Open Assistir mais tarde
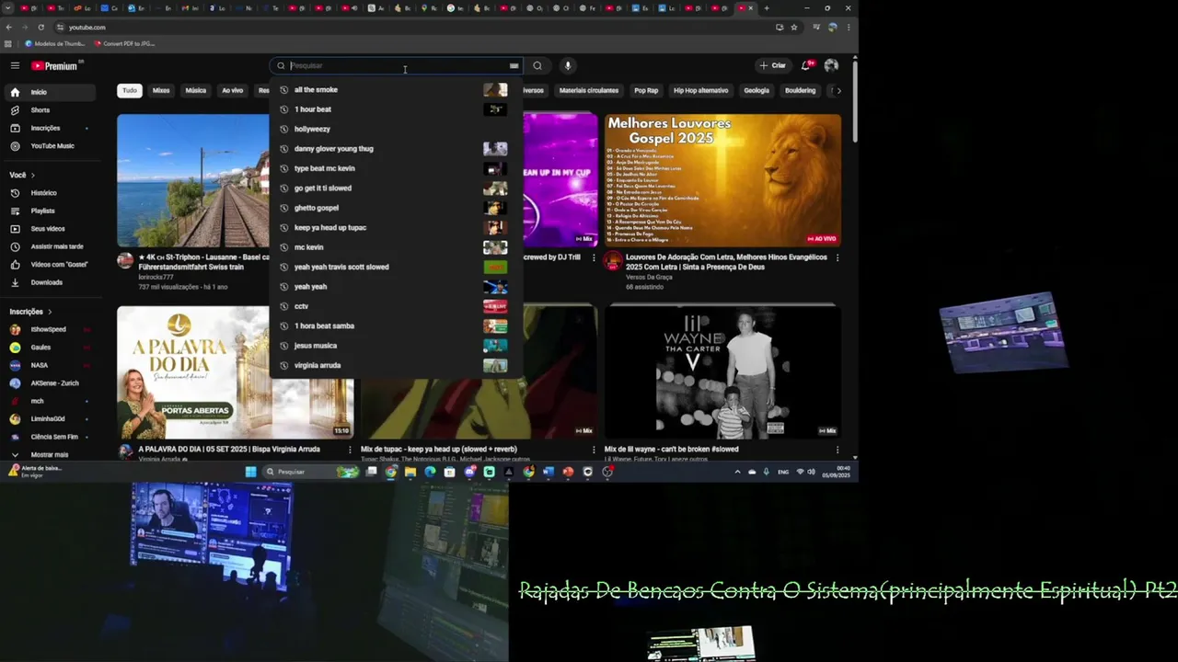1178x662 pixels. click(x=49, y=246)
